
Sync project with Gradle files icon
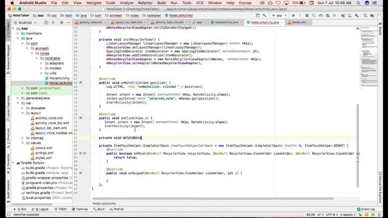[x=343, y=15]
